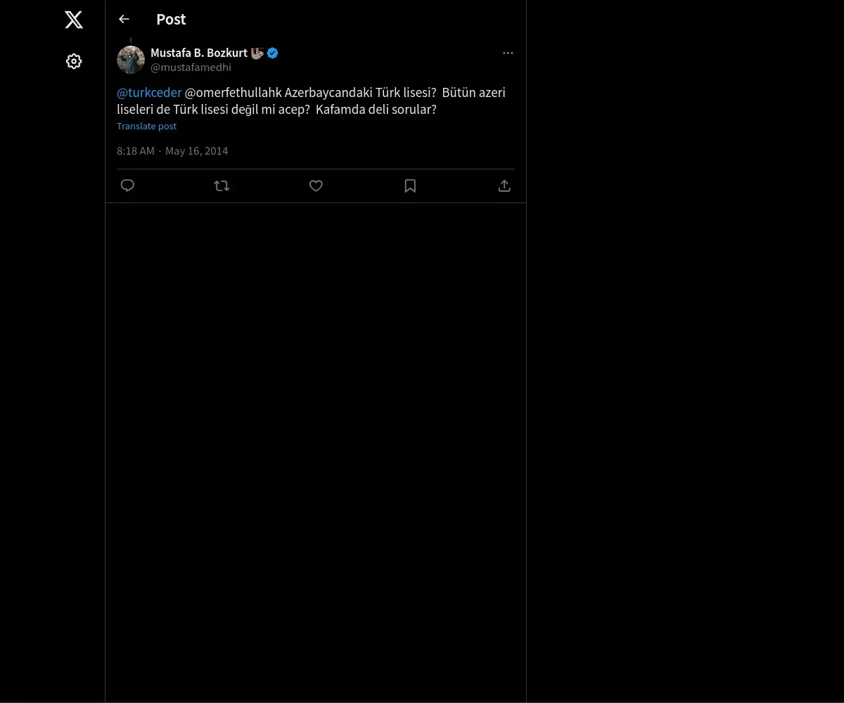Image resolution: width=844 pixels, height=703 pixels.
Task: Open the three-dot More options menu
Action: [508, 53]
